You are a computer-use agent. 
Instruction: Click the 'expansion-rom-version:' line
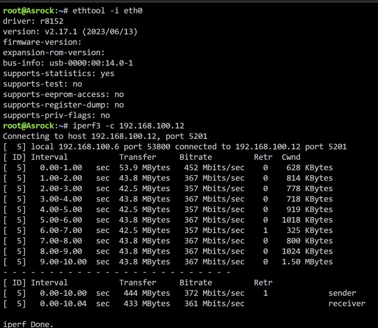54,52
